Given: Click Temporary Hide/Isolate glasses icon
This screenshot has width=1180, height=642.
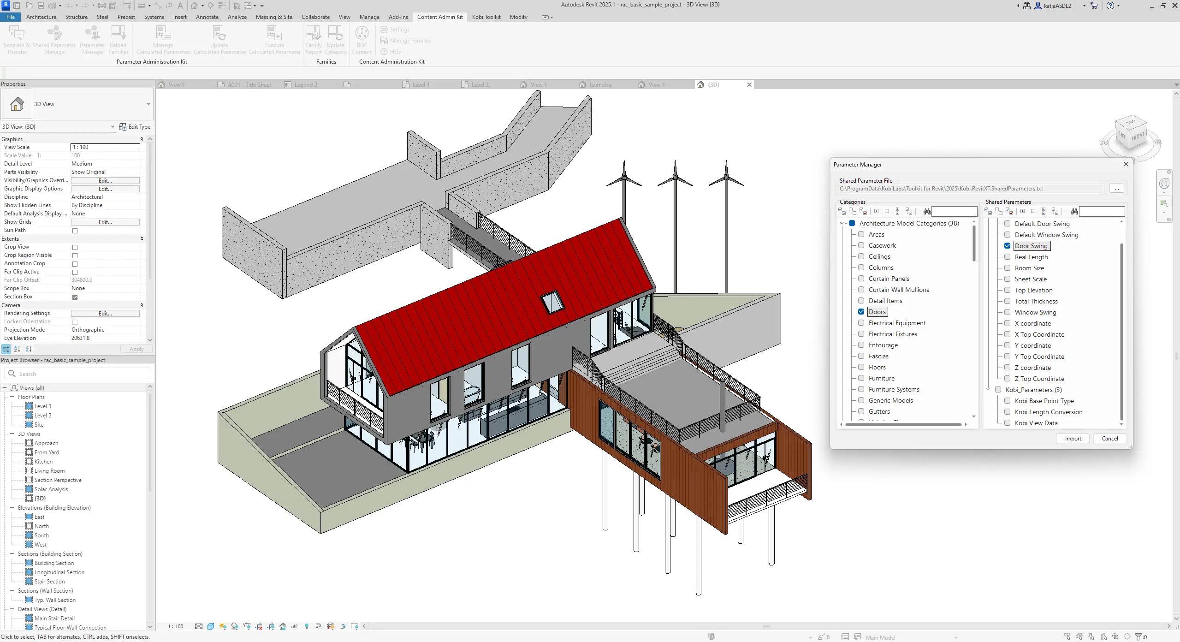Looking at the screenshot, I should [294, 626].
